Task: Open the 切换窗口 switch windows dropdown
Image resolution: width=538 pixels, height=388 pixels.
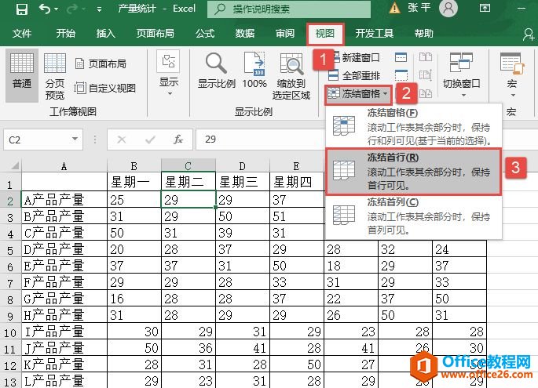Action: click(x=462, y=75)
